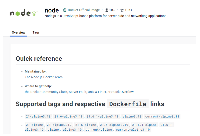Screen dimensions: 200x136
Task: Click the Docker Official Image badge icon
Action: click(65, 10)
